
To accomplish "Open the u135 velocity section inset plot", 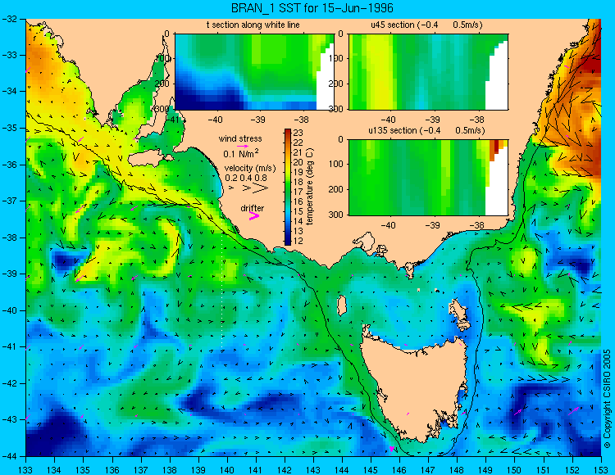I will click(x=428, y=178).
